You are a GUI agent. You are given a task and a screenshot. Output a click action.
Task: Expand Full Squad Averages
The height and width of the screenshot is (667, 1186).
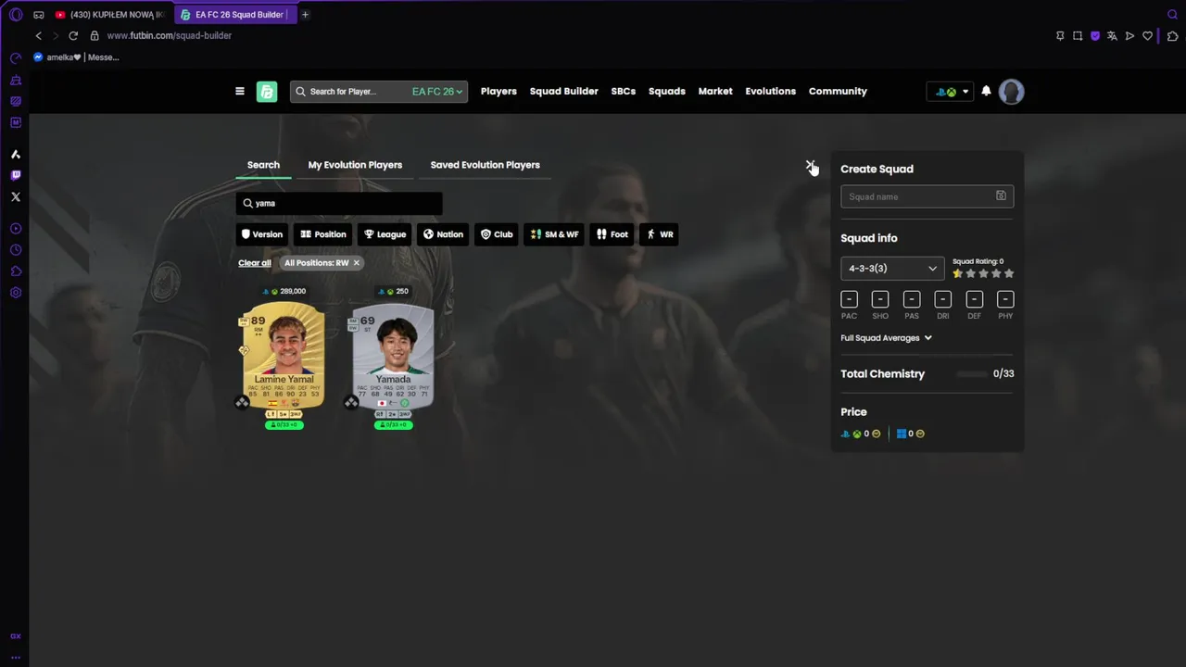(886, 338)
